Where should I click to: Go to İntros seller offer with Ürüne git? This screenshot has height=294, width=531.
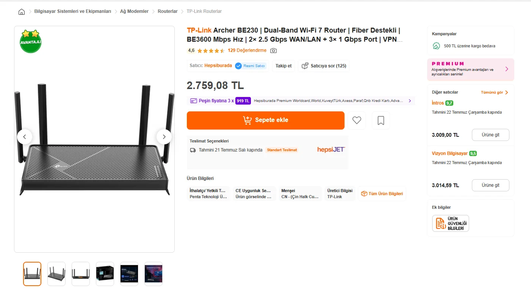click(490, 135)
